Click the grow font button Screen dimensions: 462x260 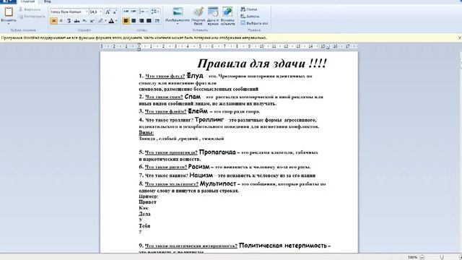click(108, 12)
